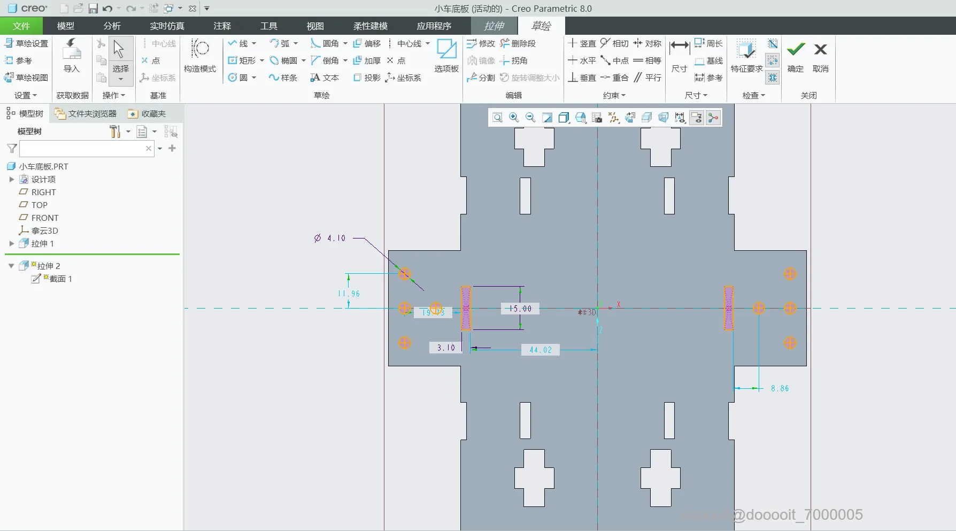This screenshot has width=956, height=531.
Task: Cancel the sketch with 取消
Action: coord(821,56)
